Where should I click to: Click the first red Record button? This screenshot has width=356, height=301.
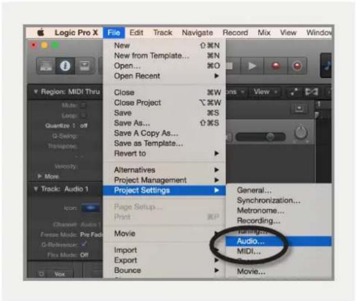pyautogui.click(x=276, y=66)
